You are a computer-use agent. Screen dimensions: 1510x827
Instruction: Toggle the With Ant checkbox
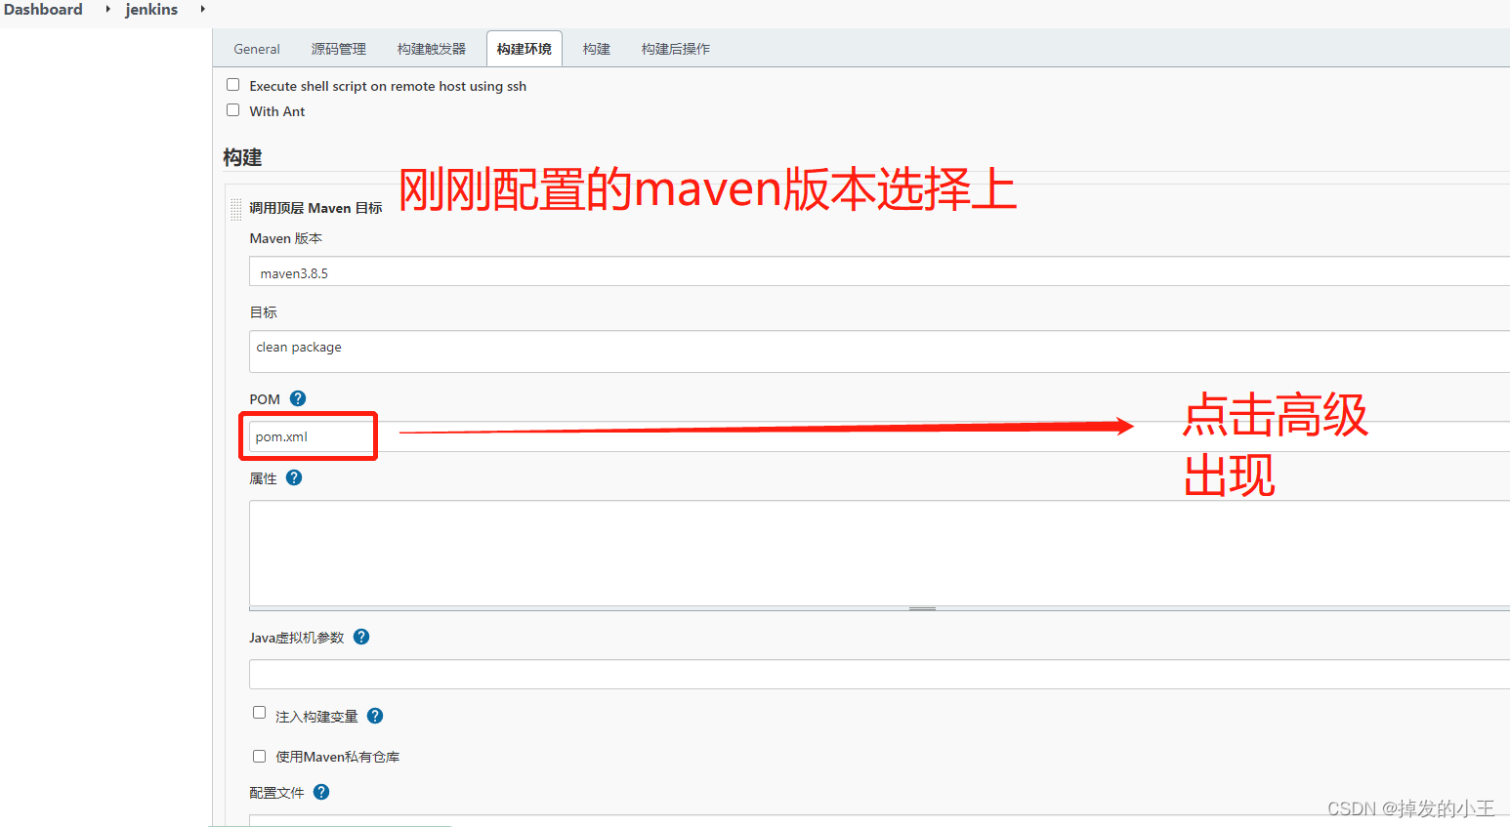click(232, 110)
